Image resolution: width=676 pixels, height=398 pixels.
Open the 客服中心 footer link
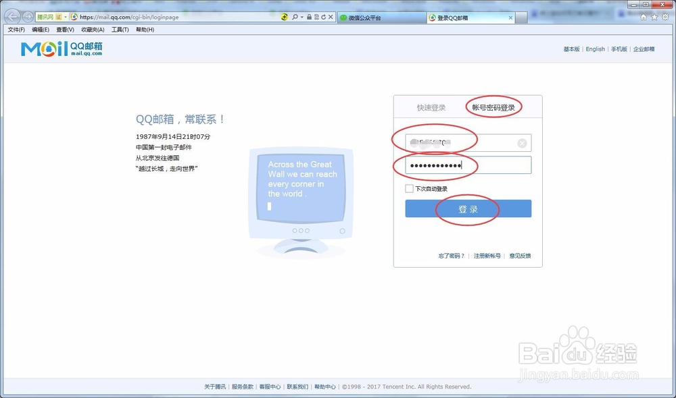[x=270, y=387]
